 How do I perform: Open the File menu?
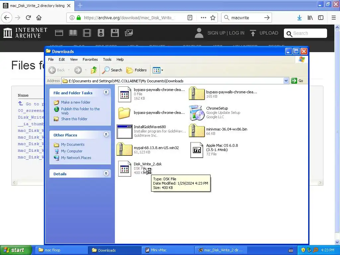51,59
